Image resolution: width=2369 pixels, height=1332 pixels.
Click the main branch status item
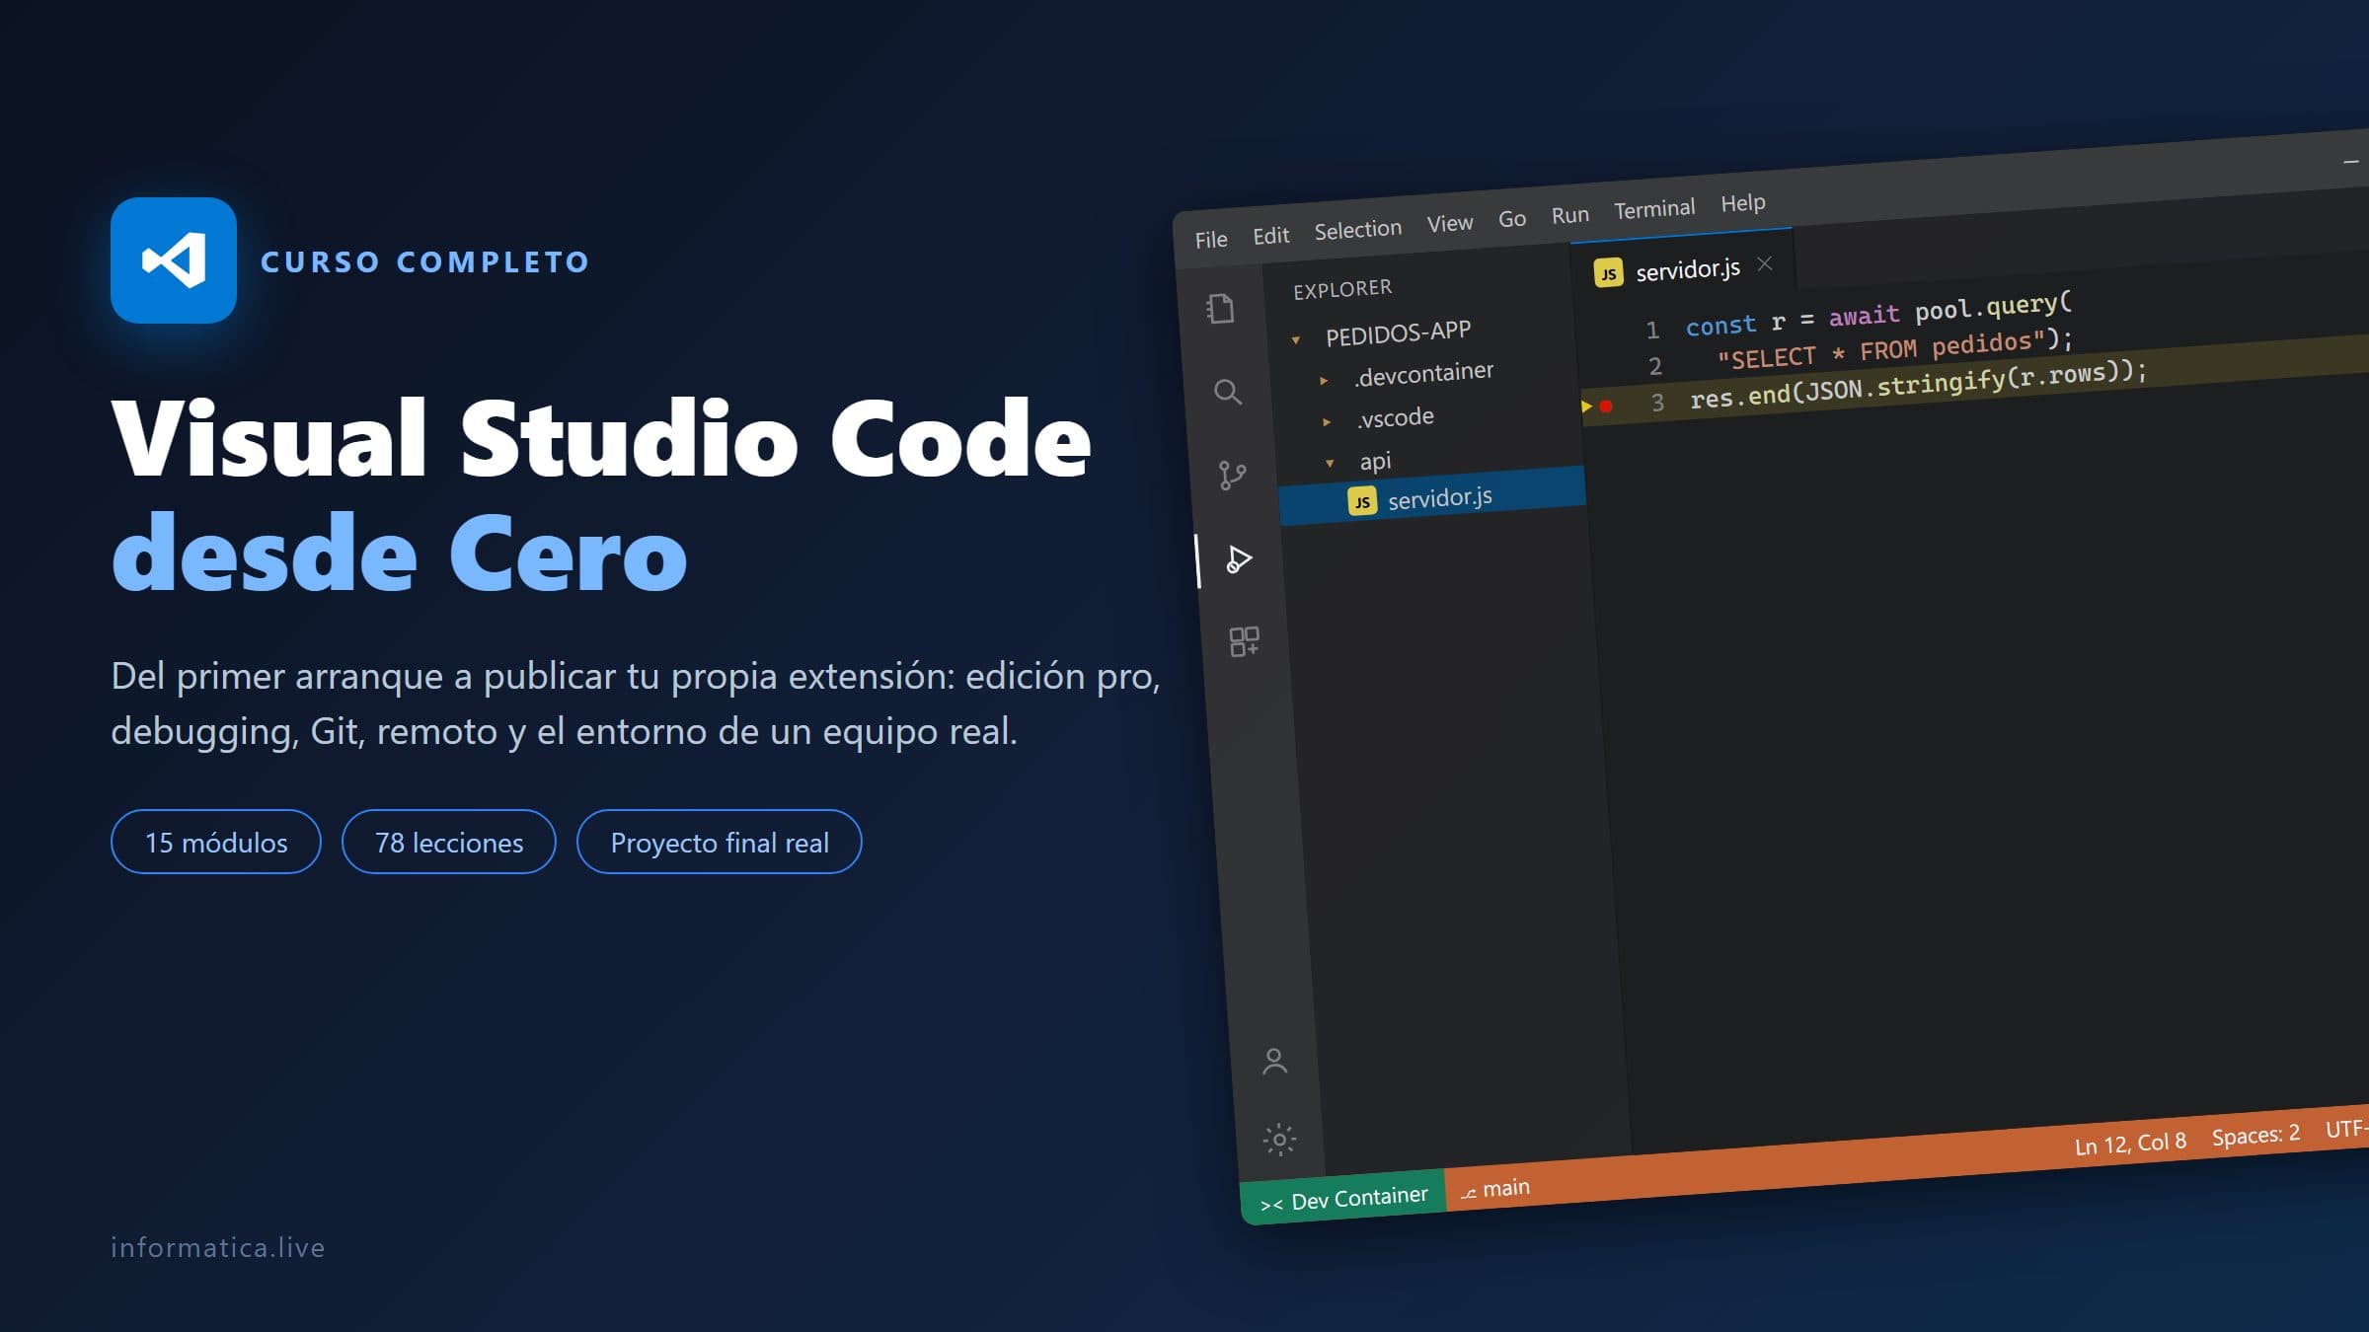click(x=1495, y=1188)
